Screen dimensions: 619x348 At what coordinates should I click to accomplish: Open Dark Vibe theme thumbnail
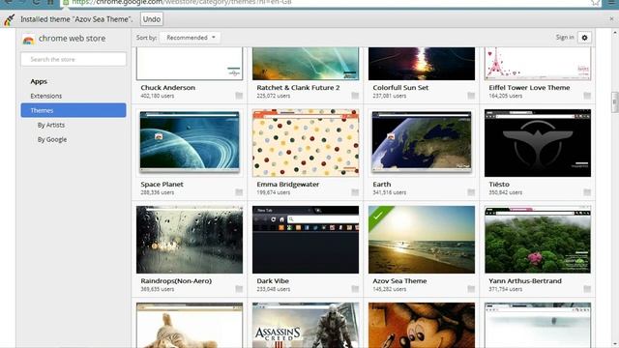click(x=306, y=240)
